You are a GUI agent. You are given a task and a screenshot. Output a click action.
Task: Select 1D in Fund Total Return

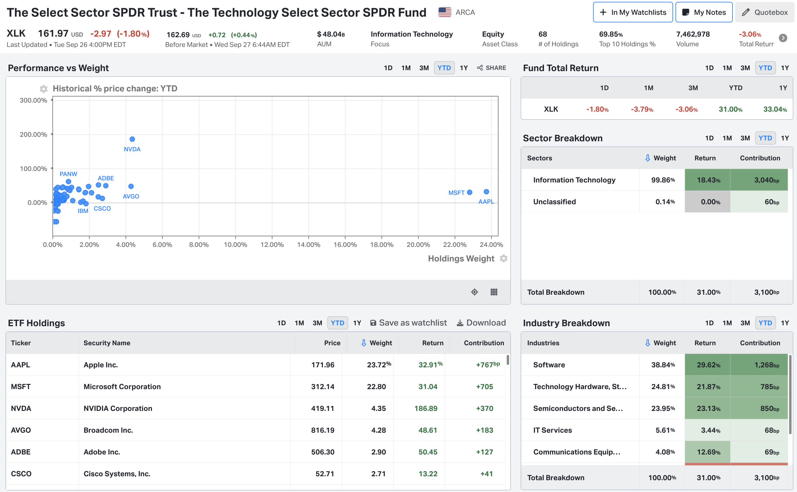[x=709, y=68]
